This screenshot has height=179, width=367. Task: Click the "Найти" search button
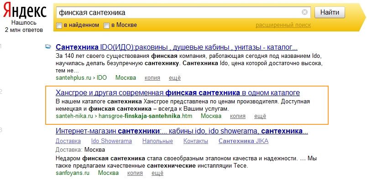330,12
